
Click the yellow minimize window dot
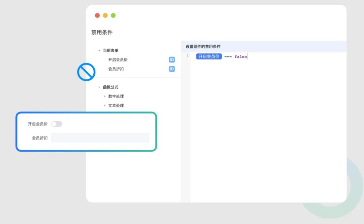(105, 15)
